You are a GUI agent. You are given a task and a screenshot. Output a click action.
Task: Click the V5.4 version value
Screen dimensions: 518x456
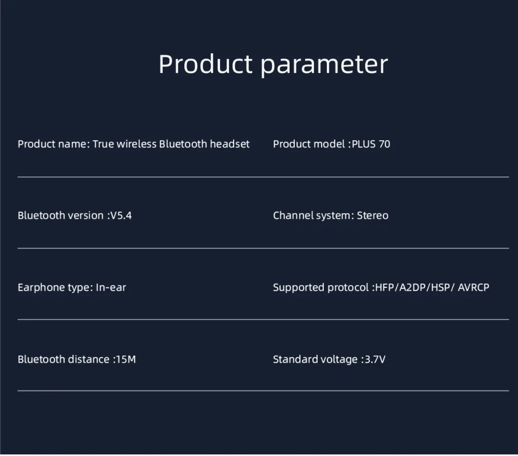(121, 215)
